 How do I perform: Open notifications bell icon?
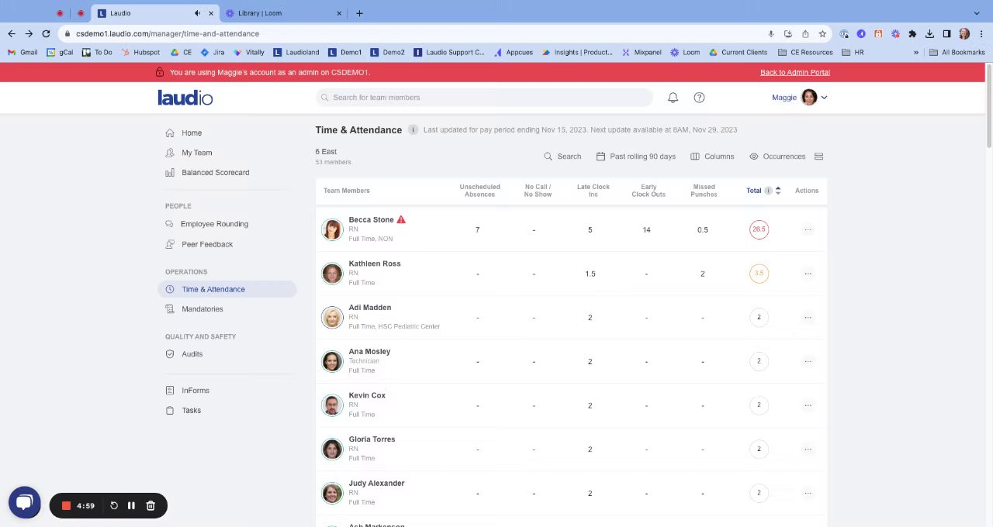coord(673,98)
